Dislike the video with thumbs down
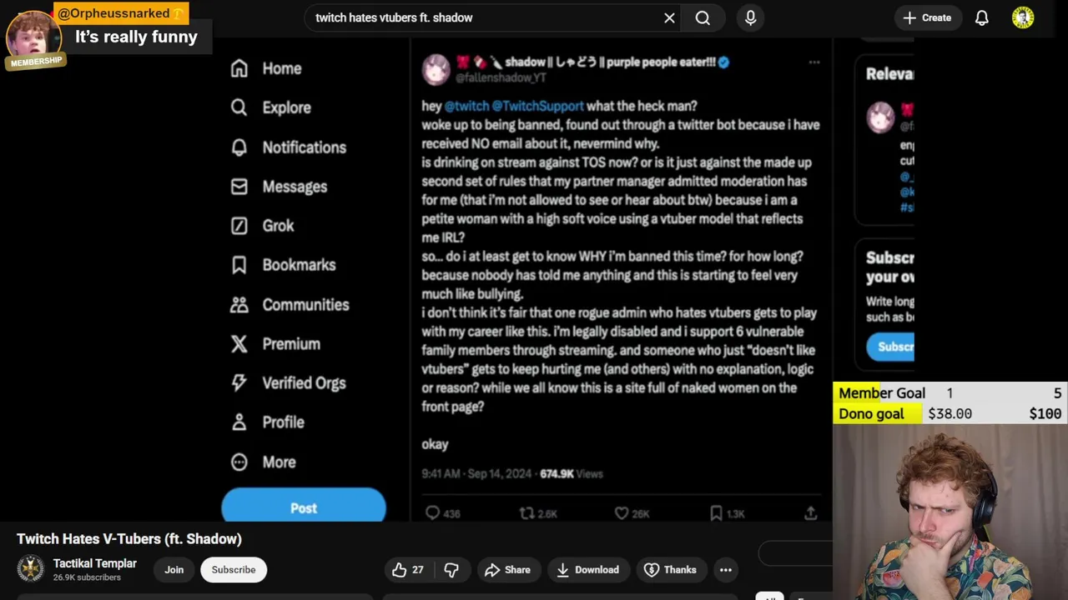Screen dimensions: 1068x600 (451, 570)
